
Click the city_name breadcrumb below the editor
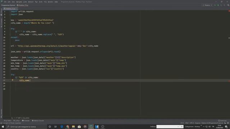pyautogui.click(x=23, y=118)
